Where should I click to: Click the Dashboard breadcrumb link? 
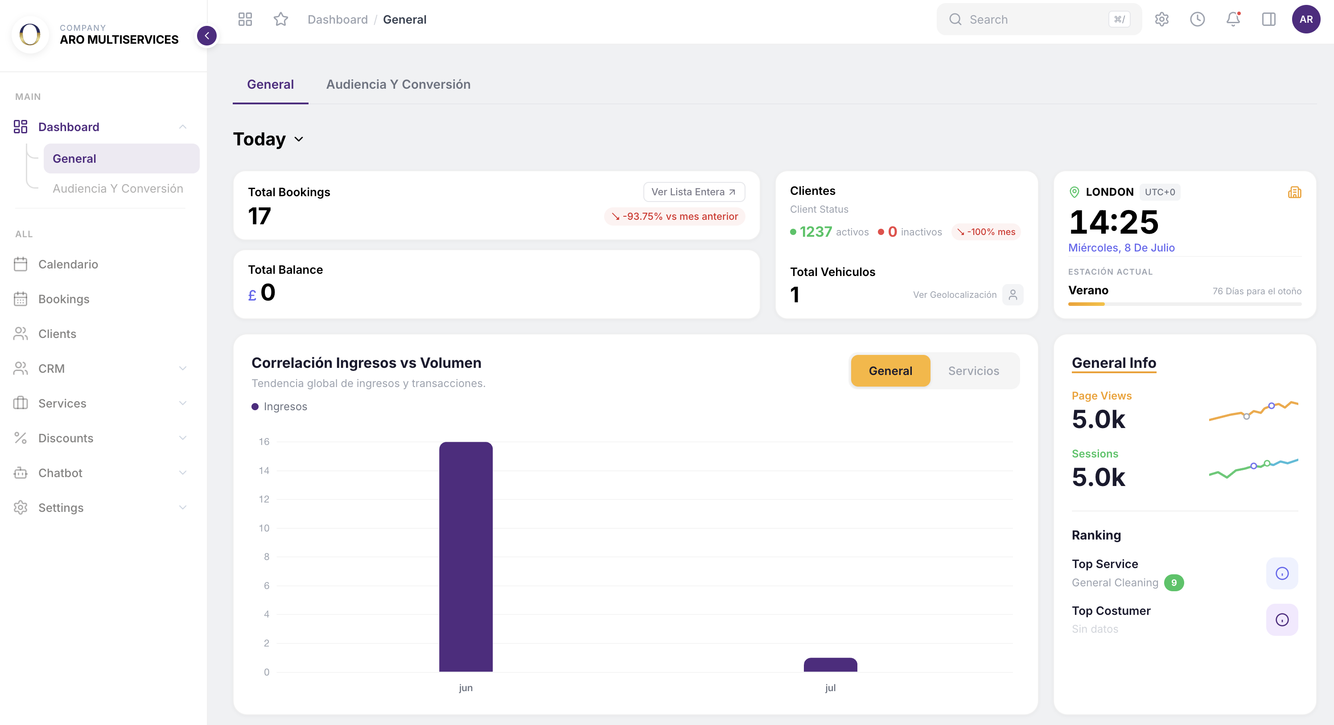(338, 20)
